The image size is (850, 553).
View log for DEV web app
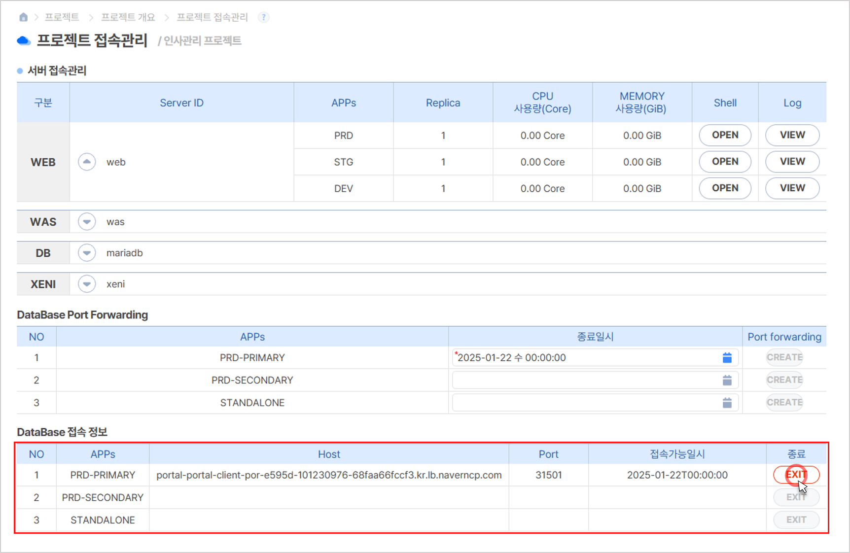coord(792,188)
